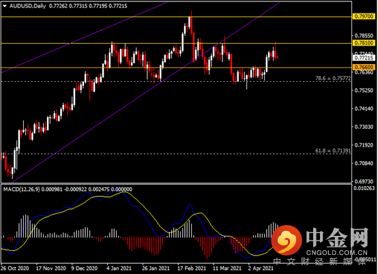Viewport: 378px width, 274px height.
Task: Click the 0.74140 price scale value
Action: 364,108
